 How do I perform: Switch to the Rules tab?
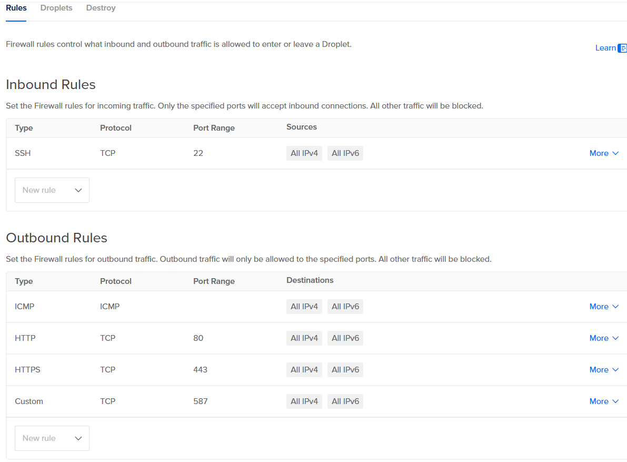[16, 8]
